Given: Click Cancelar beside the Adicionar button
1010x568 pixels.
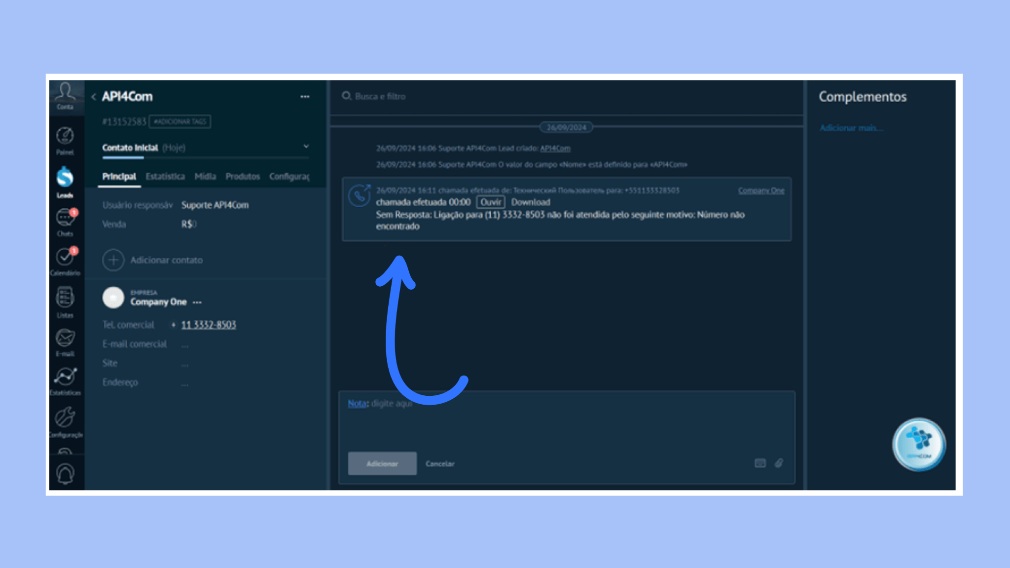Looking at the screenshot, I should (440, 464).
